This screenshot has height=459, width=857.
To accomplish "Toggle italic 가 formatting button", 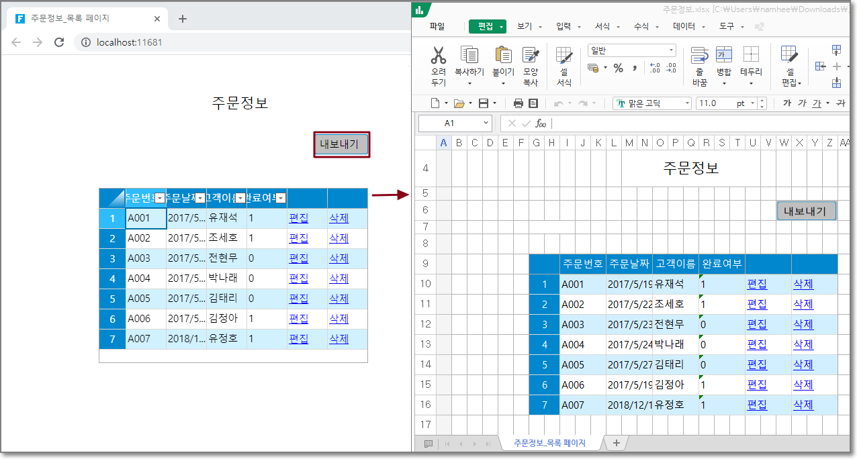I will click(802, 103).
